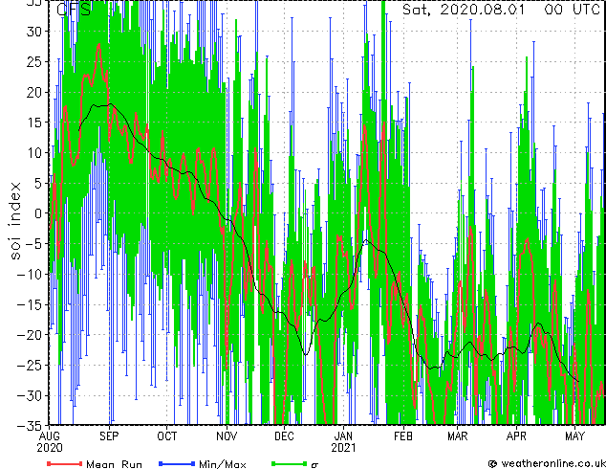The width and height of the screenshot is (606, 469).
Task: Click the sigma symbol legend label
Action: 314,465
